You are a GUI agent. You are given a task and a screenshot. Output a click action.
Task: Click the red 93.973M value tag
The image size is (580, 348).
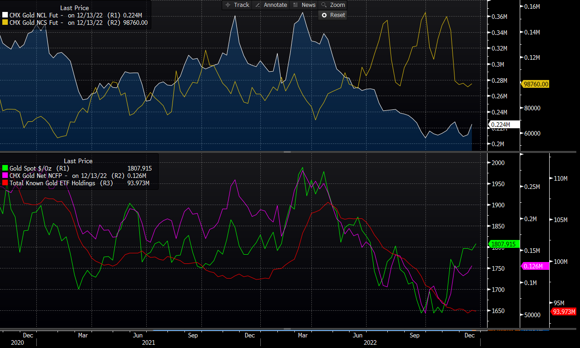tap(564, 312)
